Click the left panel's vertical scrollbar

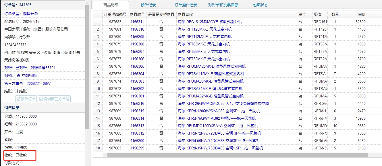pos(87,67)
